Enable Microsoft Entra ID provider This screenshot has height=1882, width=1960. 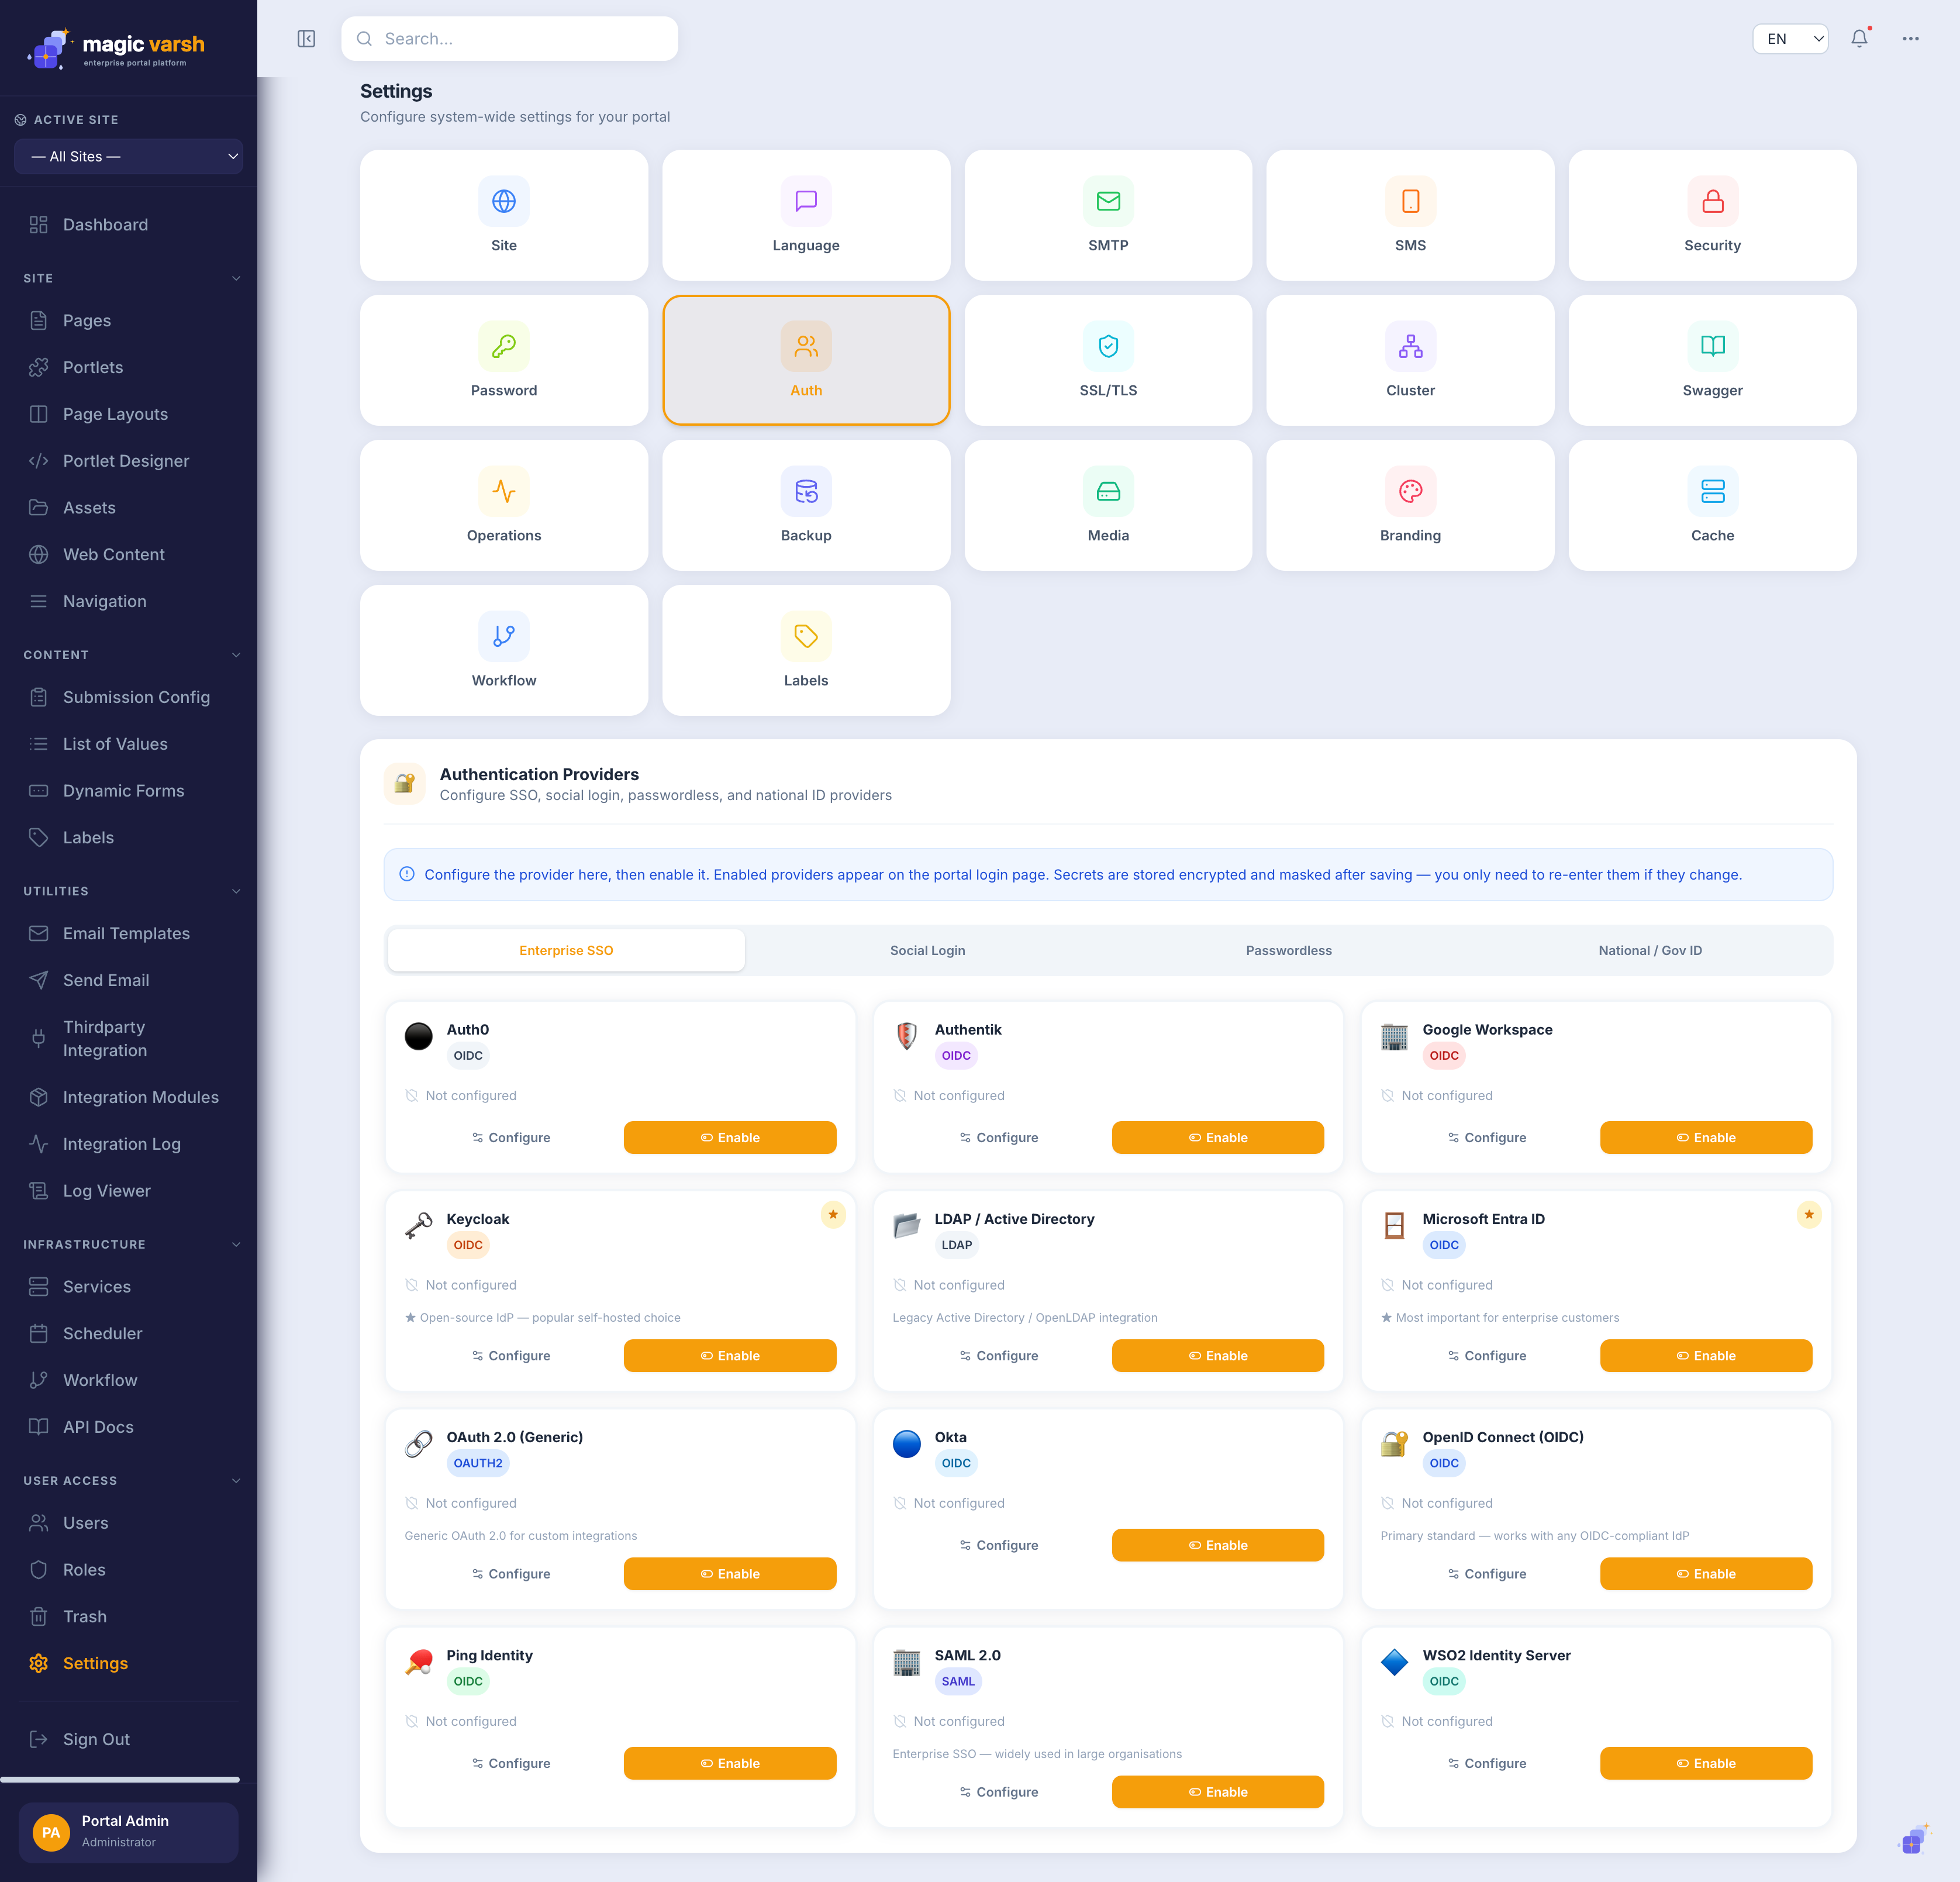point(1706,1355)
